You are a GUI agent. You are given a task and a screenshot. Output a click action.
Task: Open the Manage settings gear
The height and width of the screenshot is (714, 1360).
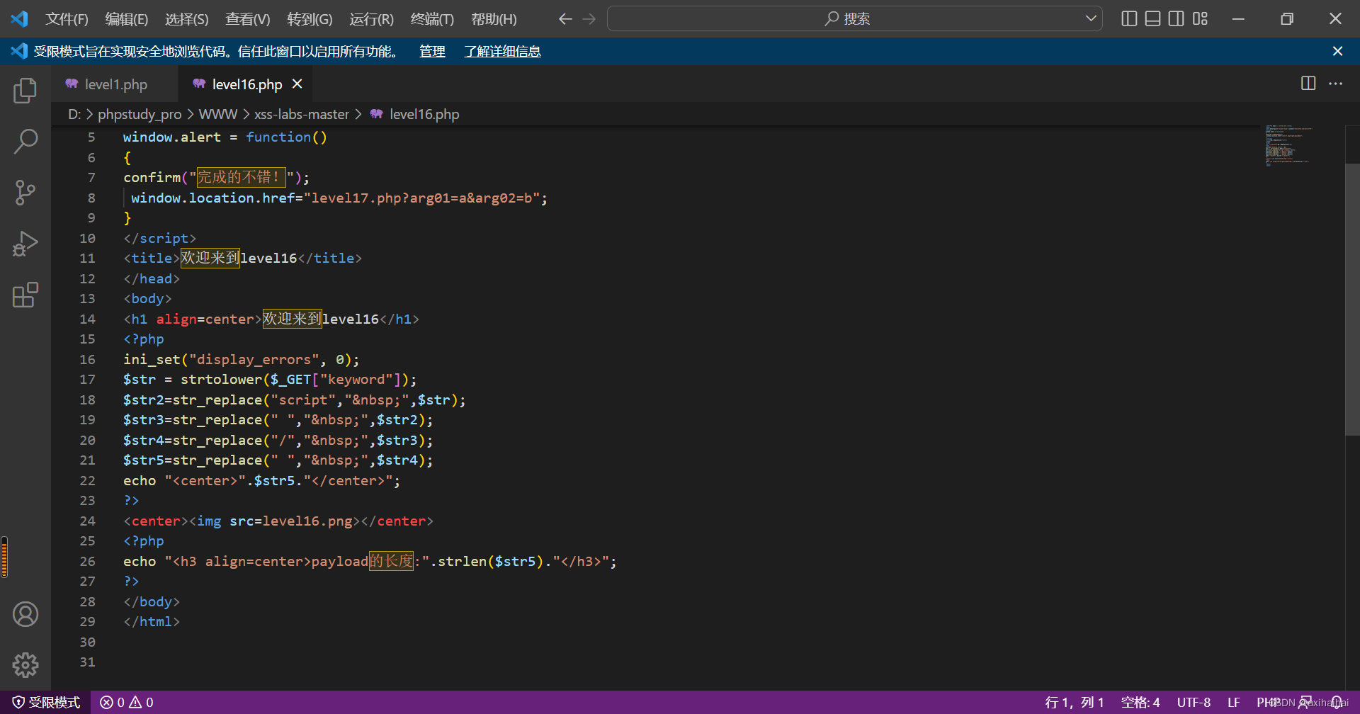pyautogui.click(x=25, y=664)
